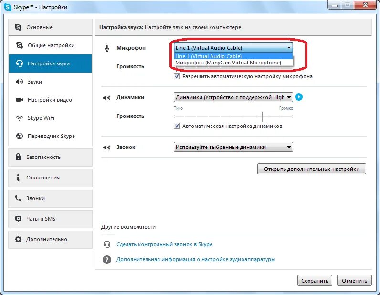Toggle Автоматическая настройка динамиков checkbox
380x295 pixels.
coord(177,126)
